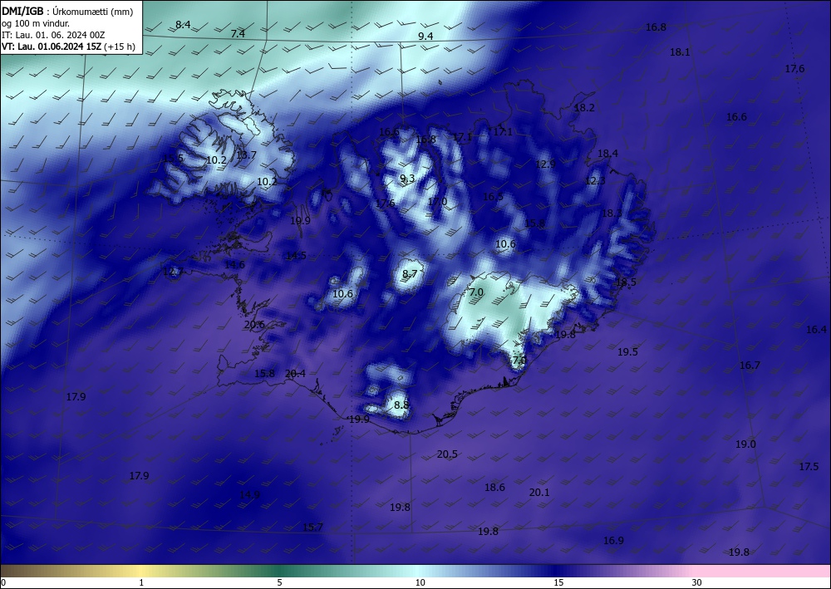Click the "15" label on the color scale
Viewport: 831px width, 589px height.
point(558,583)
